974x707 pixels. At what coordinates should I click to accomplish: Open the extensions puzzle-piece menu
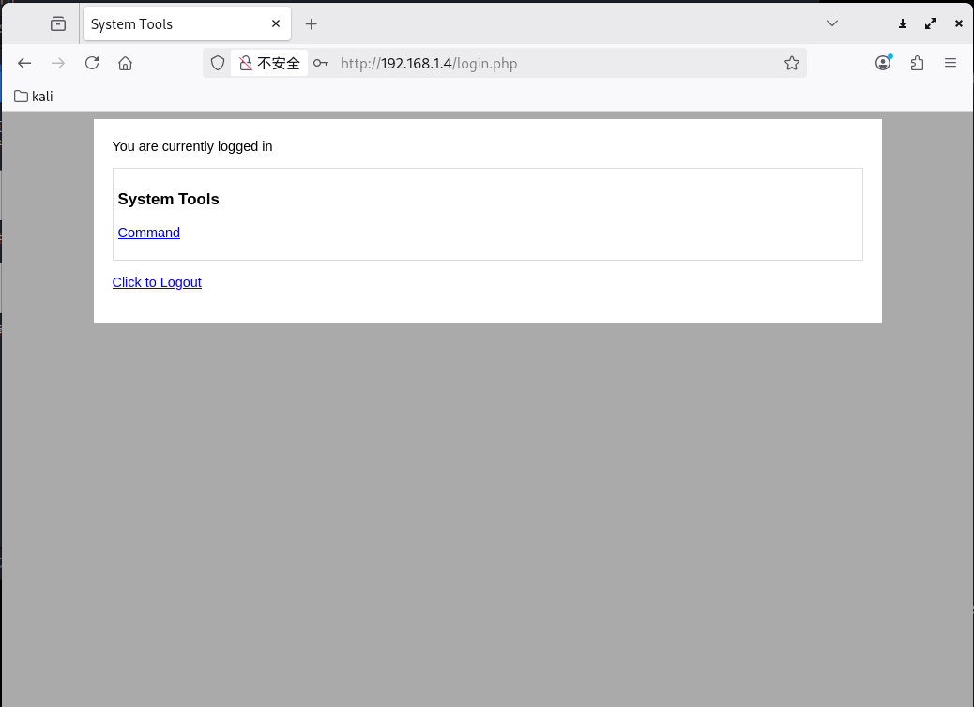tap(917, 63)
